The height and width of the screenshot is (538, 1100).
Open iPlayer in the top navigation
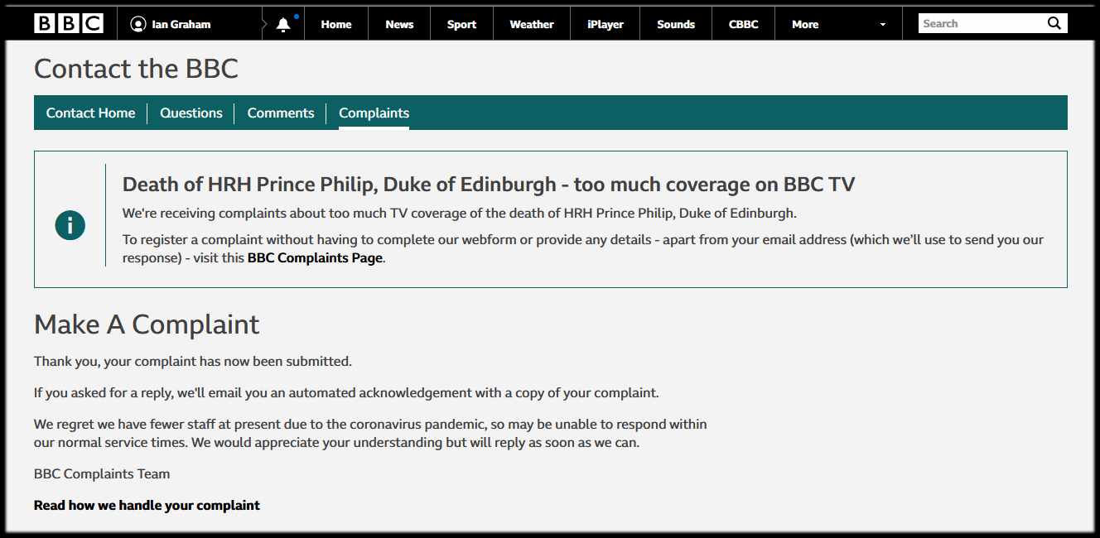click(605, 24)
